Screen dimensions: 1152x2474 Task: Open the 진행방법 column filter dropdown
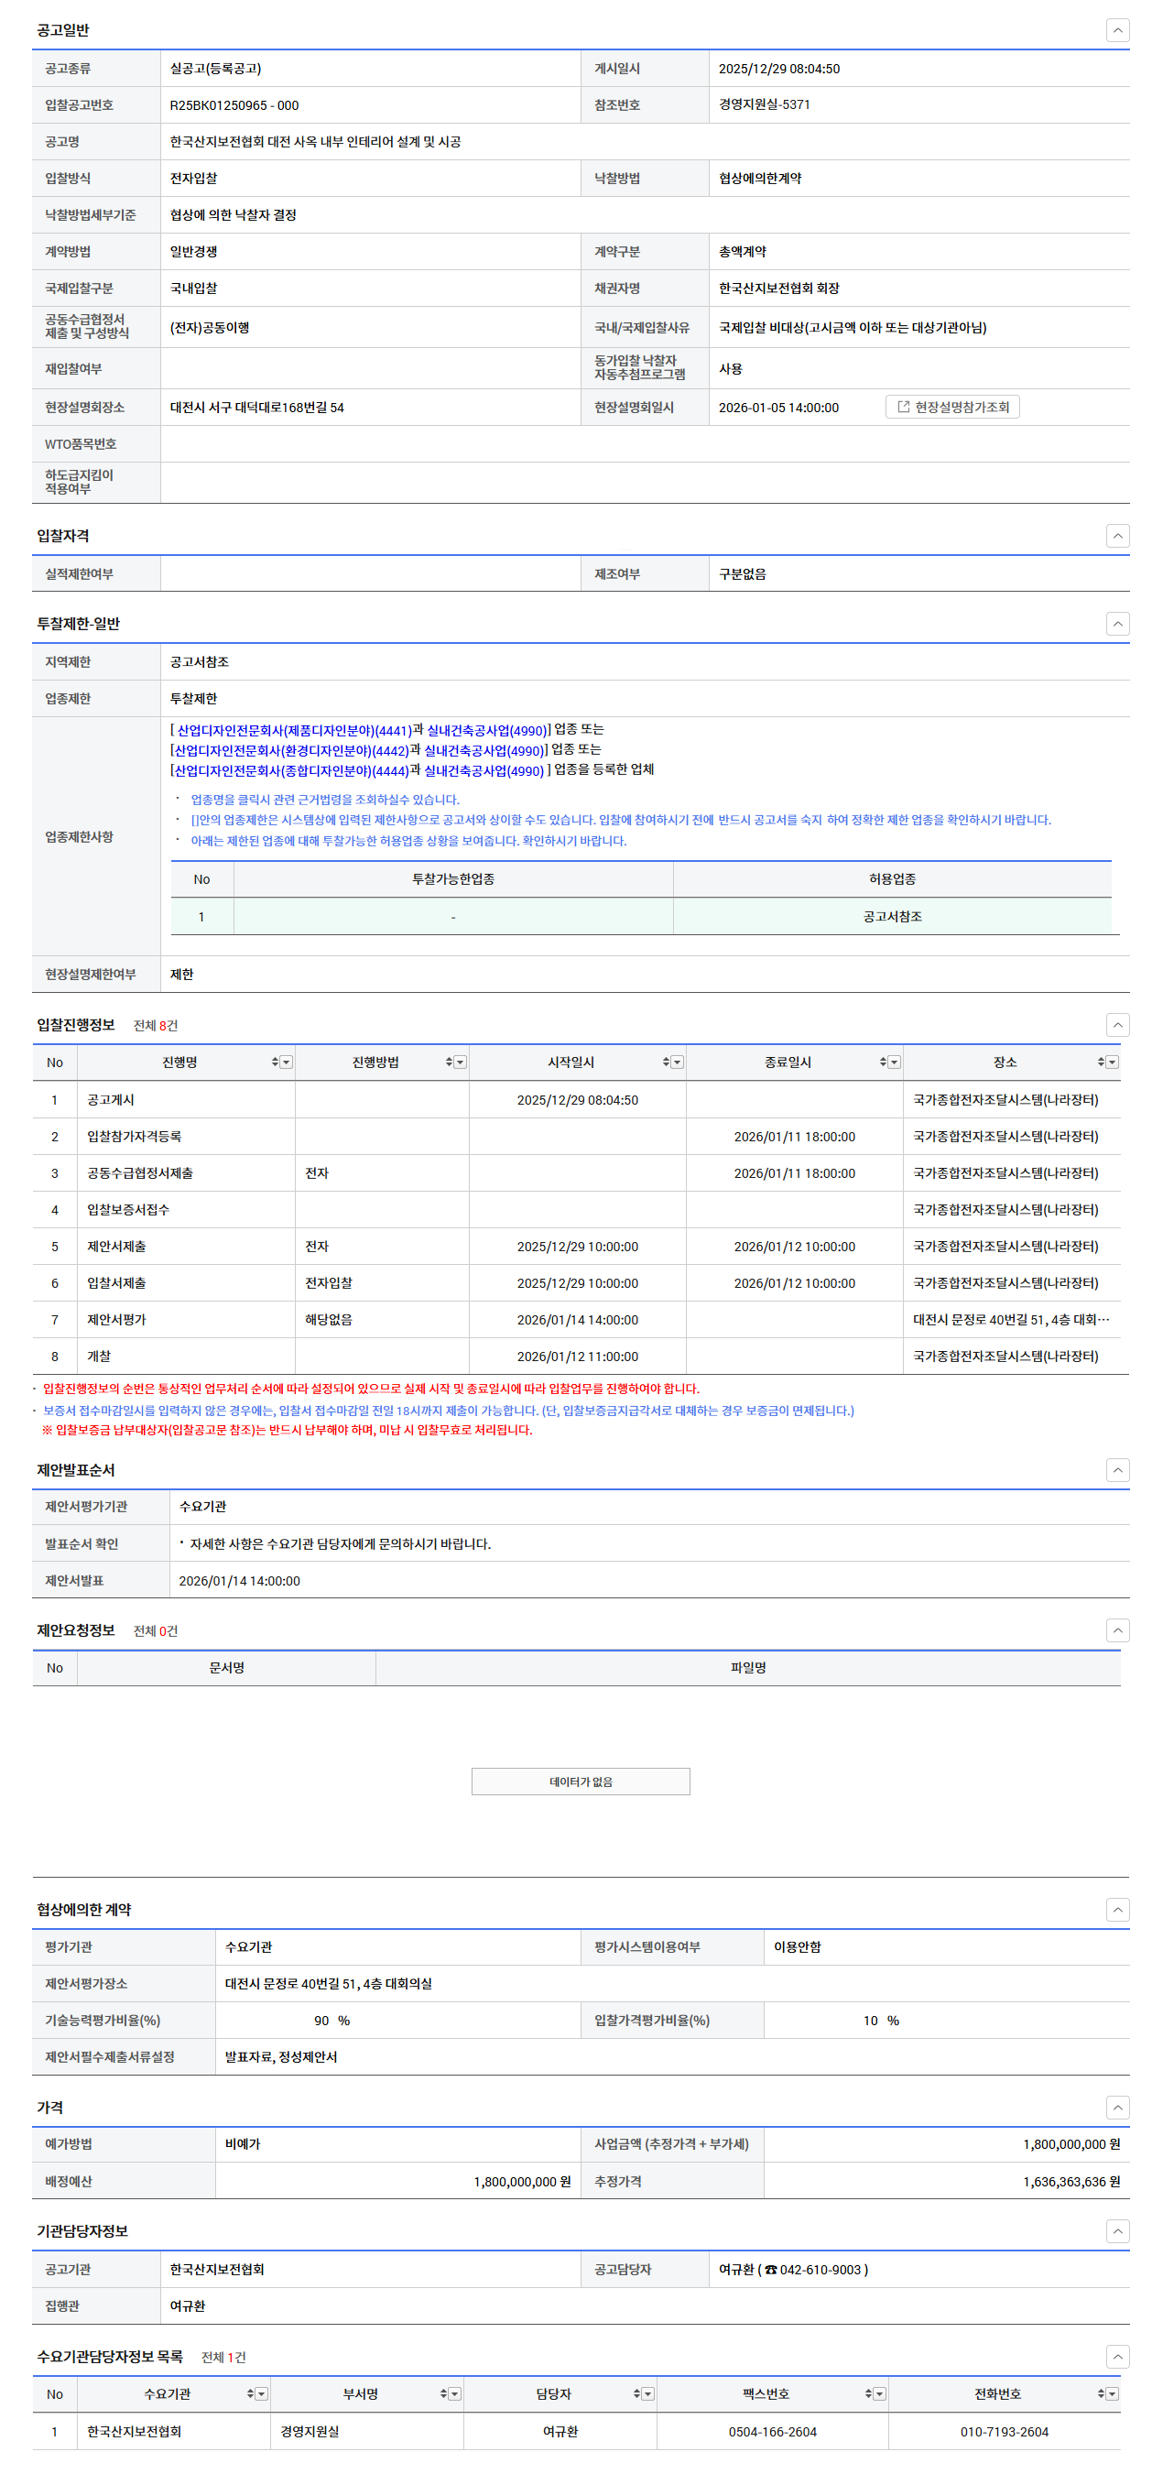click(x=461, y=1063)
